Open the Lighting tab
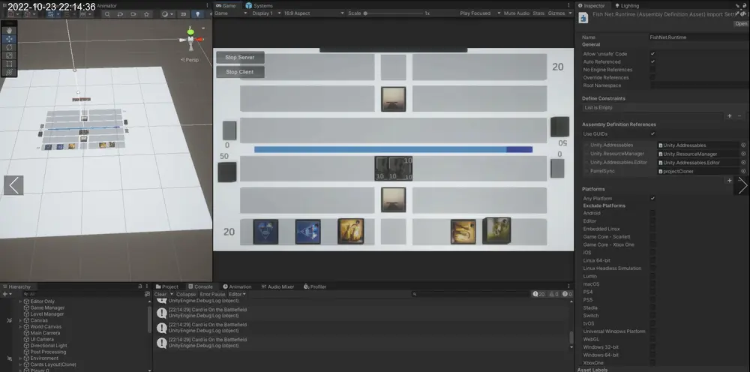The height and width of the screenshot is (372, 750). [x=629, y=5]
